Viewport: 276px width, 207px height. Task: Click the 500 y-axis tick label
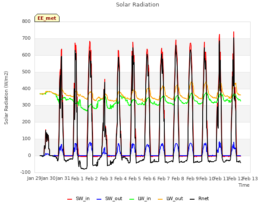coord(26,72)
